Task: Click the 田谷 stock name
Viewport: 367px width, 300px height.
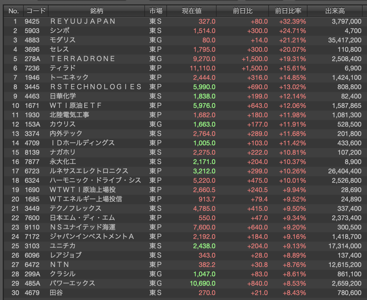Action: 56,293
